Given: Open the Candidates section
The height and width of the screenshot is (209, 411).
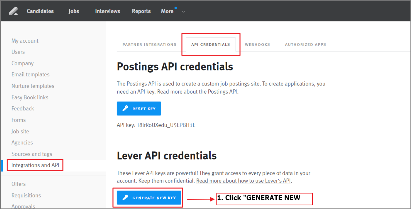Looking at the screenshot, I should pos(40,11).
